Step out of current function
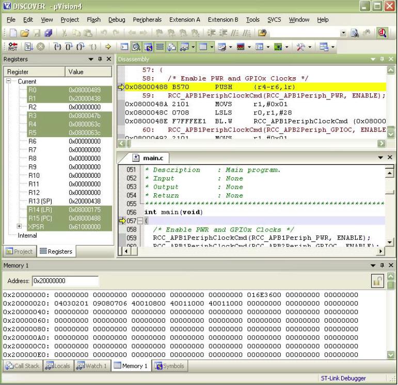Screen dimensions: 398x385 click(x=81, y=47)
